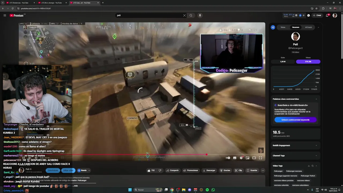Open Discord from the taskbar
Image resolution: width=343 pixels, height=193 pixels.
point(189,190)
